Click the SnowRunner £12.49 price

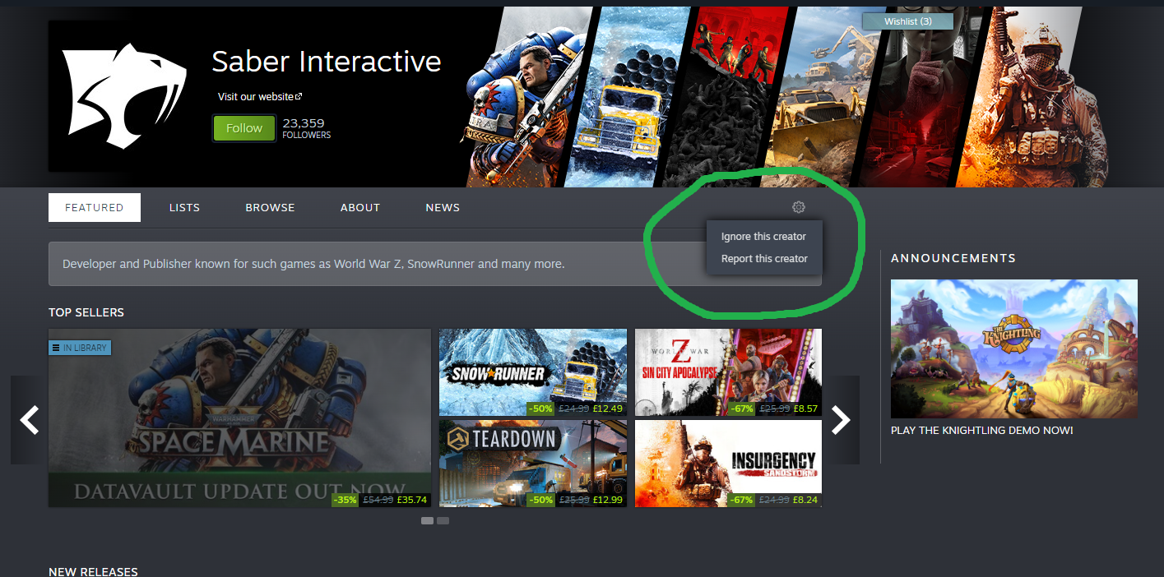coord(608,409)
